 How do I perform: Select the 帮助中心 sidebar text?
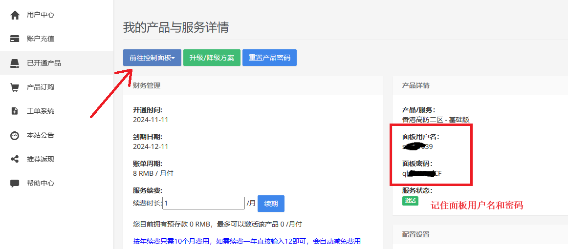pyautogui.click(x=41, y=183)
